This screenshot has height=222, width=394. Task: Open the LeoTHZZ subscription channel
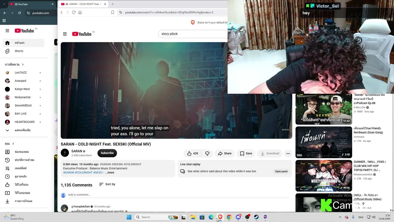(x=24, y=73)
